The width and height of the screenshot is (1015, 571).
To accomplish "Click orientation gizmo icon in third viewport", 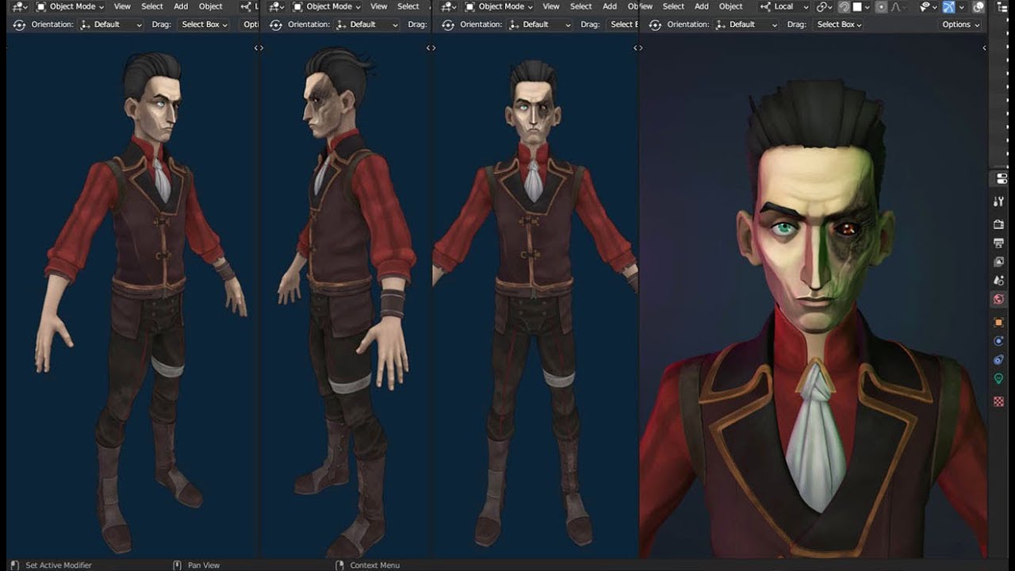I will (448, 25).
